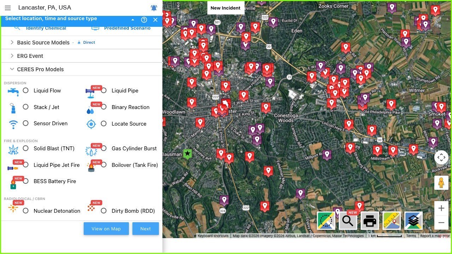
Task: Click the BESS Battery Fire icon
Action: pos(13,184)
